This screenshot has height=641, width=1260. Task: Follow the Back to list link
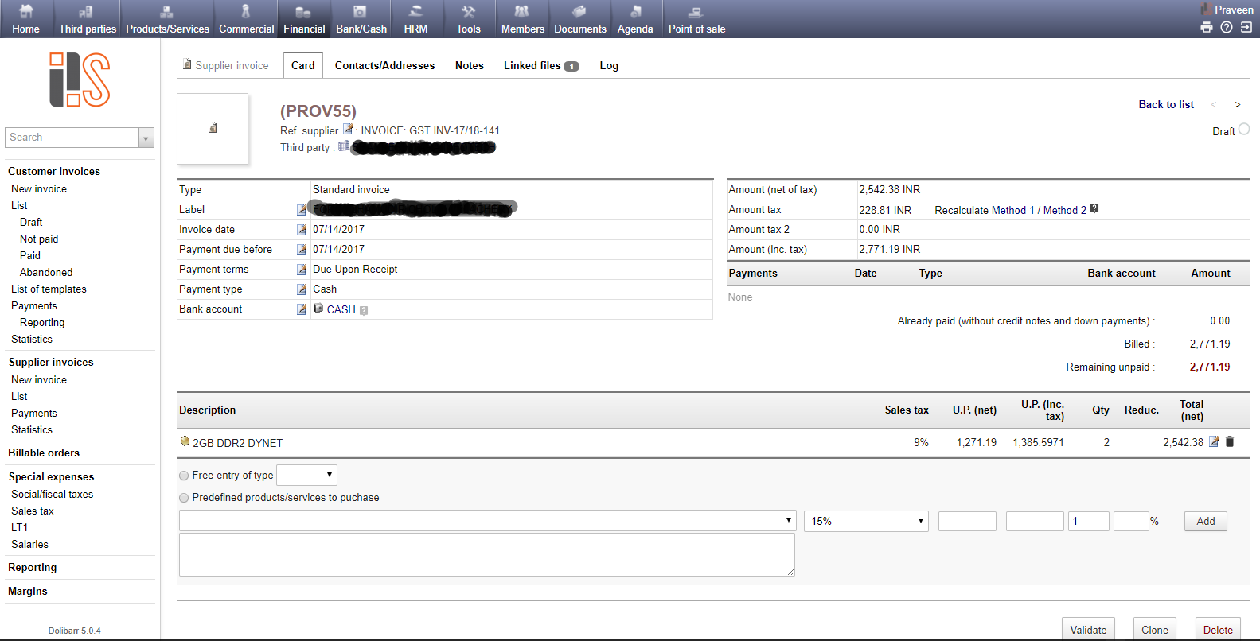tap(1165, 104)
